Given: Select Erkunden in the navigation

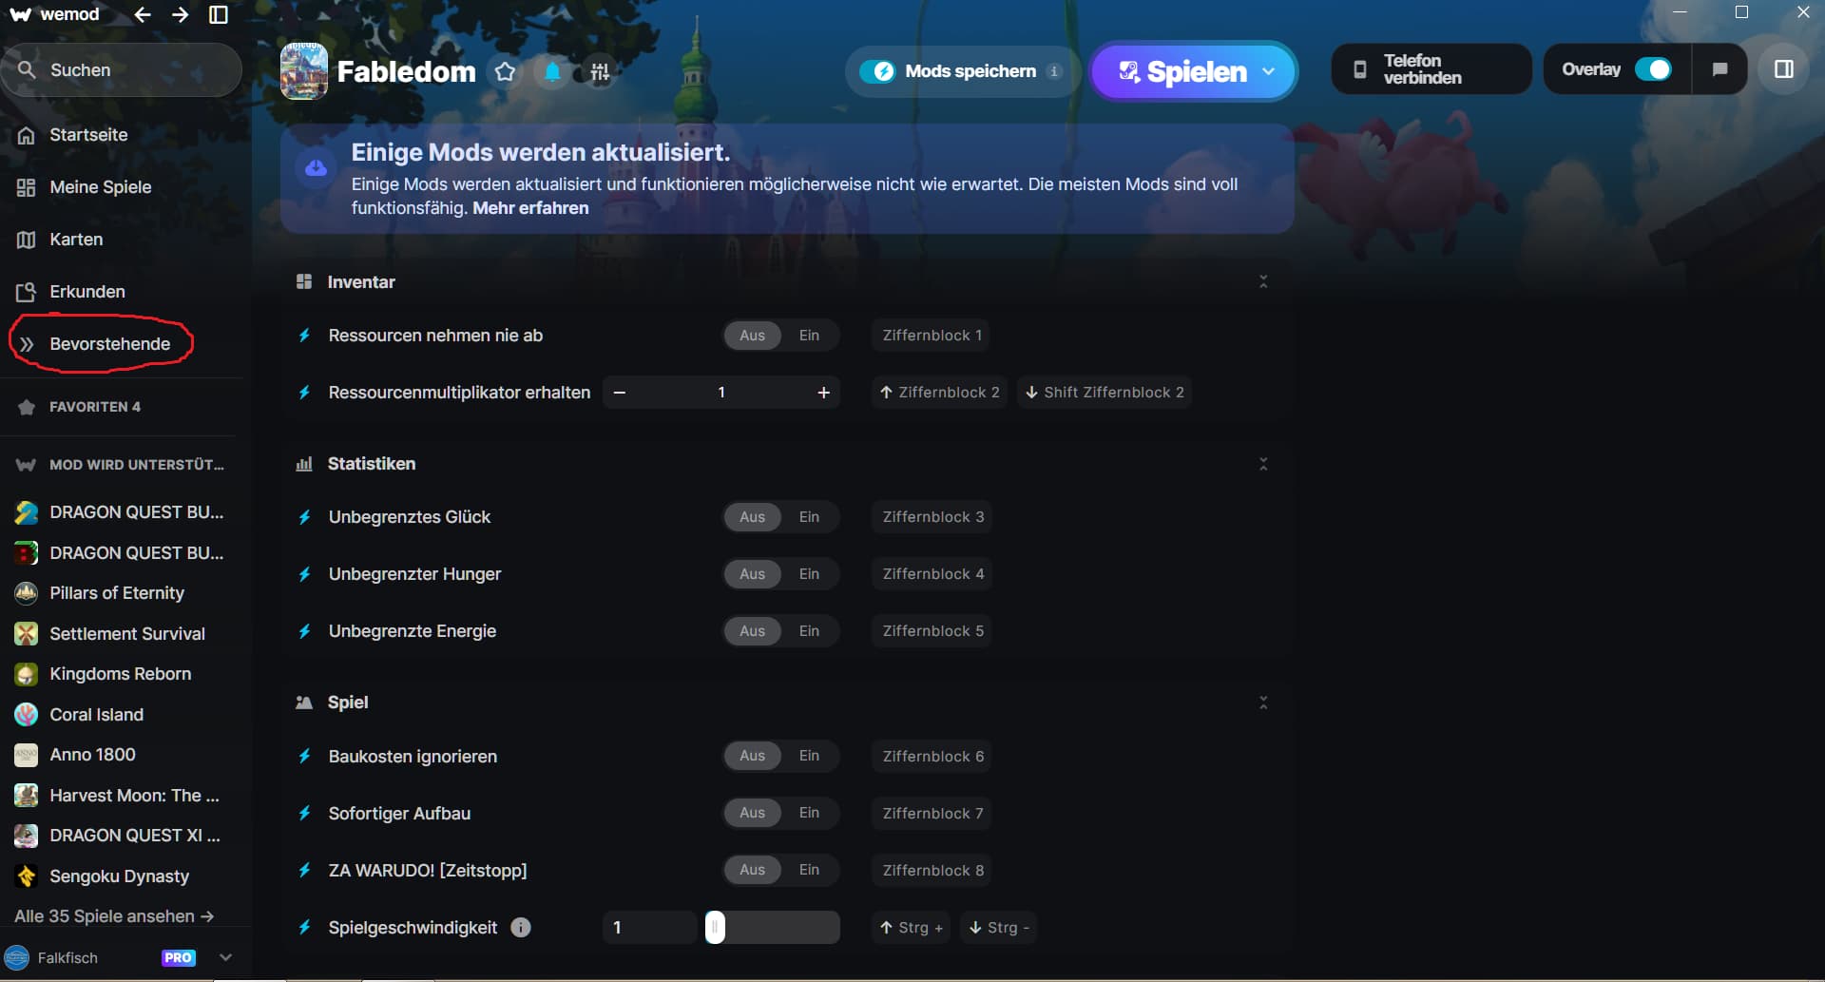Looking at the screenshot, I should tap(86, 291).
